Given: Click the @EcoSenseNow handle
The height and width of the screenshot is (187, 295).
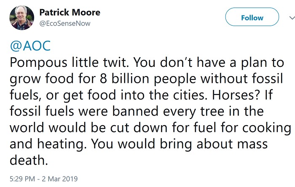Looking at the screenshot, I should coord(64,24).
